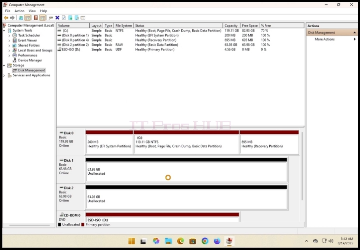Click the Properties checkmark page toolbar icon

(64, 18)
